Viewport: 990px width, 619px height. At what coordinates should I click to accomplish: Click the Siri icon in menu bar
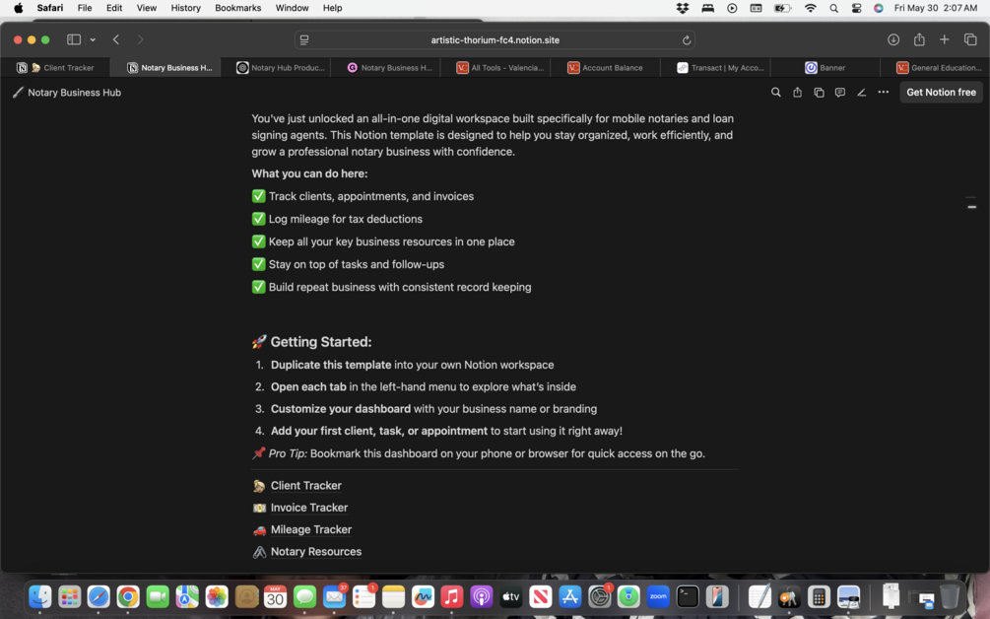pos(879,8)
